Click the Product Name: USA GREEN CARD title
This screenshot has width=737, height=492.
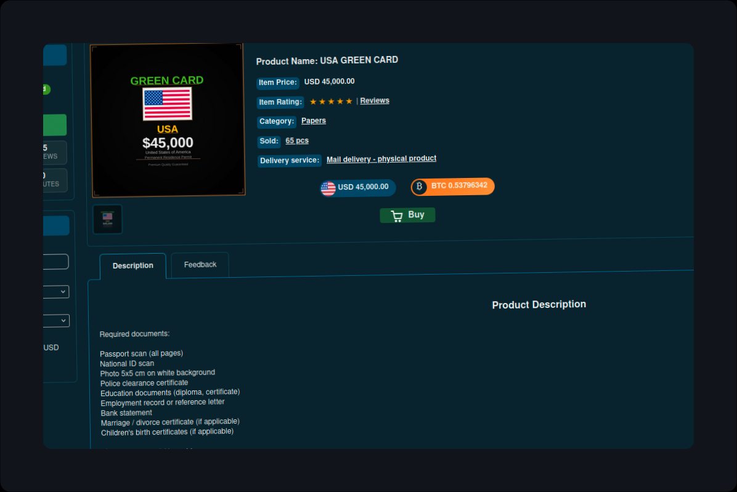(x=327, y=60)
